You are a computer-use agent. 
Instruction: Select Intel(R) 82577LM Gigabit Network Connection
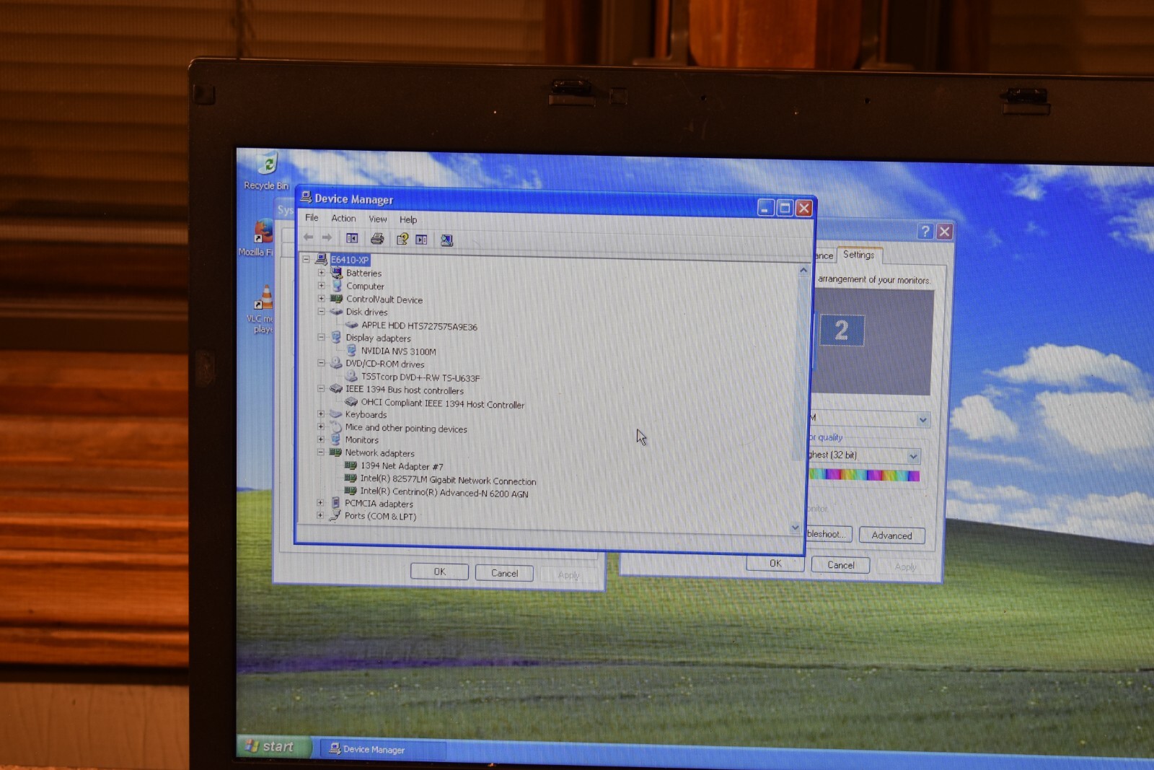pos(448,480)
